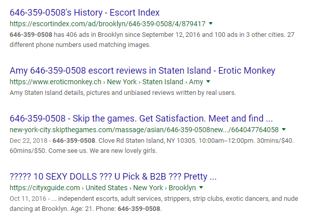Click the 'Oct 11, 2016' date in the snippet

28,199
